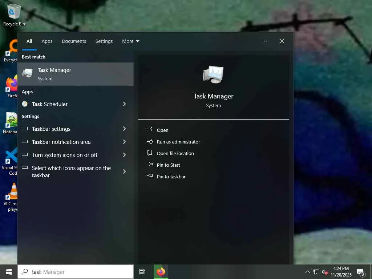Screen dimensions: 372x279
Task: Open Select which icons appear on the taskbar
Action: (x=76, y=171)
